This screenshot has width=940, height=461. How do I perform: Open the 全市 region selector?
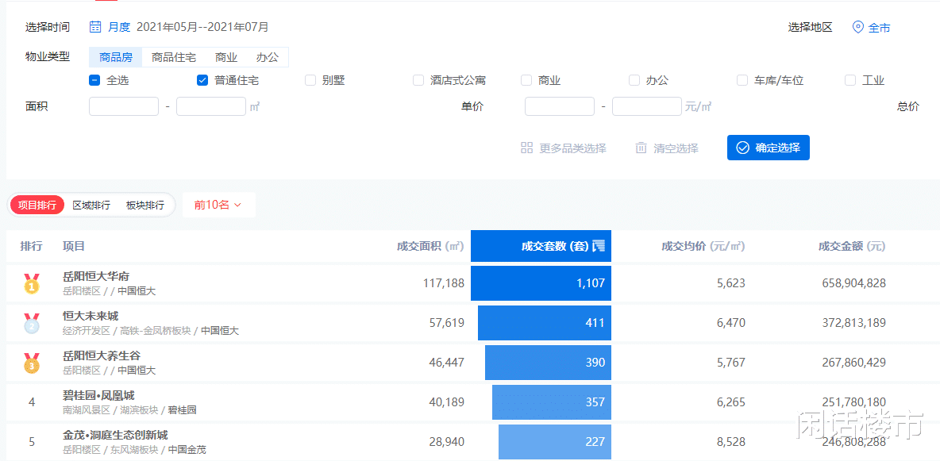tap(879, 28)
